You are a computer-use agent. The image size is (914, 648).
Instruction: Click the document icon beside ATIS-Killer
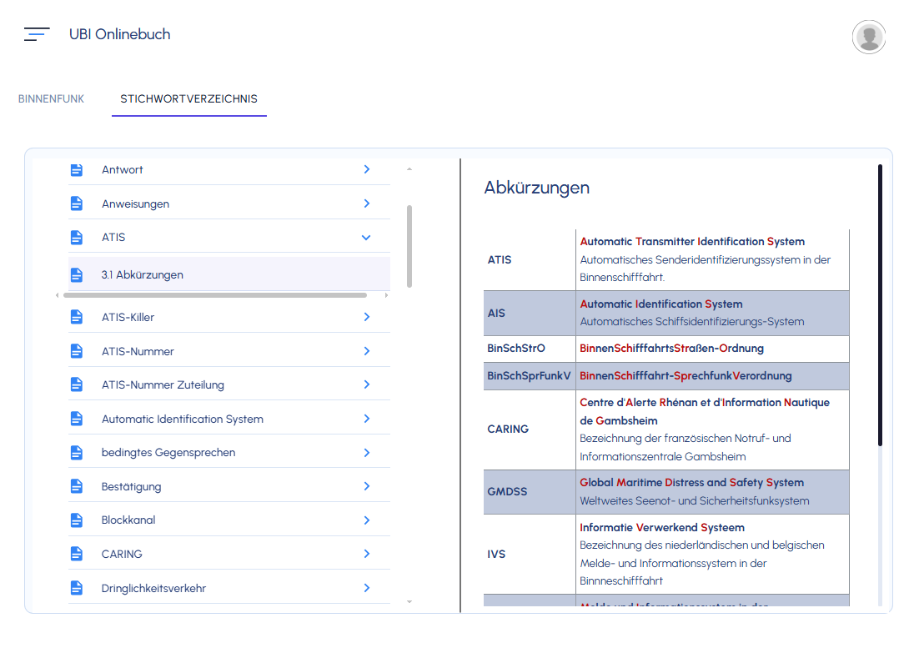pos(77,317)
